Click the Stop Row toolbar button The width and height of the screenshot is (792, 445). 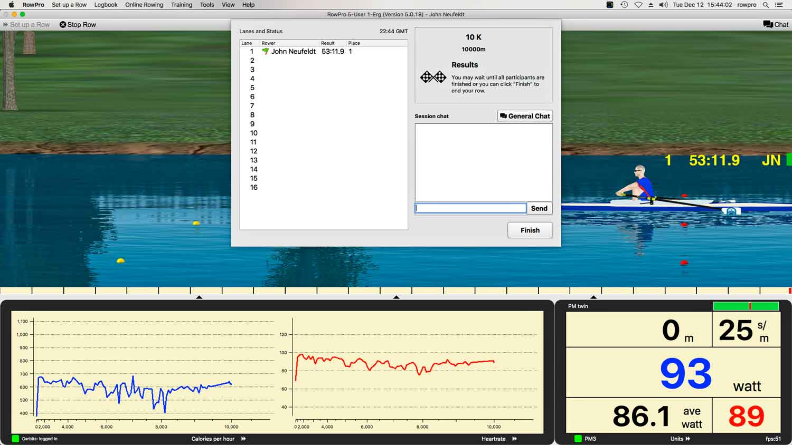[78, 25]
